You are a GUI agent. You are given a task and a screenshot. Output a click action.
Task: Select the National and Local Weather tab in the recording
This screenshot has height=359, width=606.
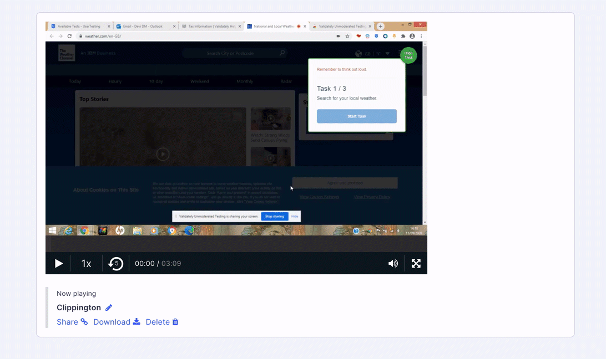tap(276, 26)
